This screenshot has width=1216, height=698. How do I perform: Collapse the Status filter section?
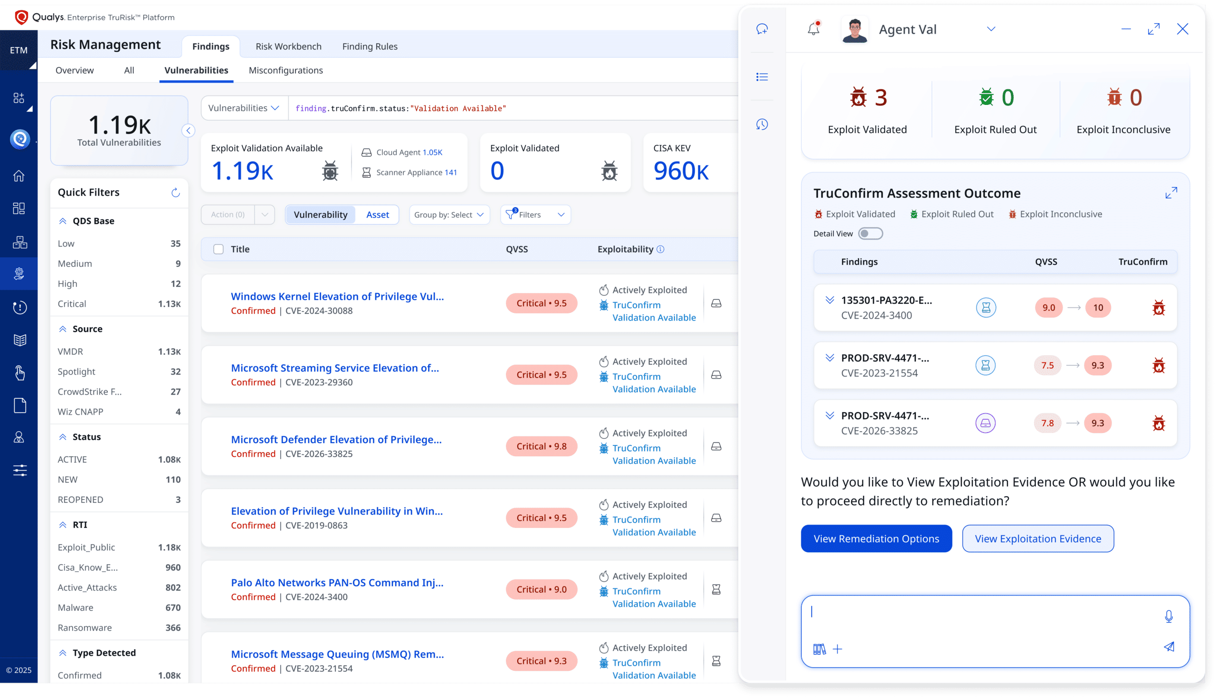tap(63, 437)
